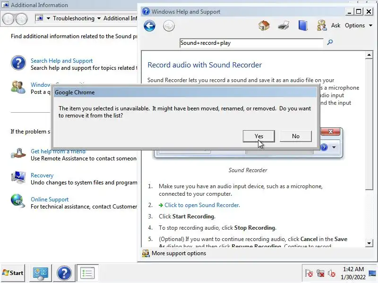The image size is (378, 283).
Task: Open Online Support link
Action: pos(50,199)
